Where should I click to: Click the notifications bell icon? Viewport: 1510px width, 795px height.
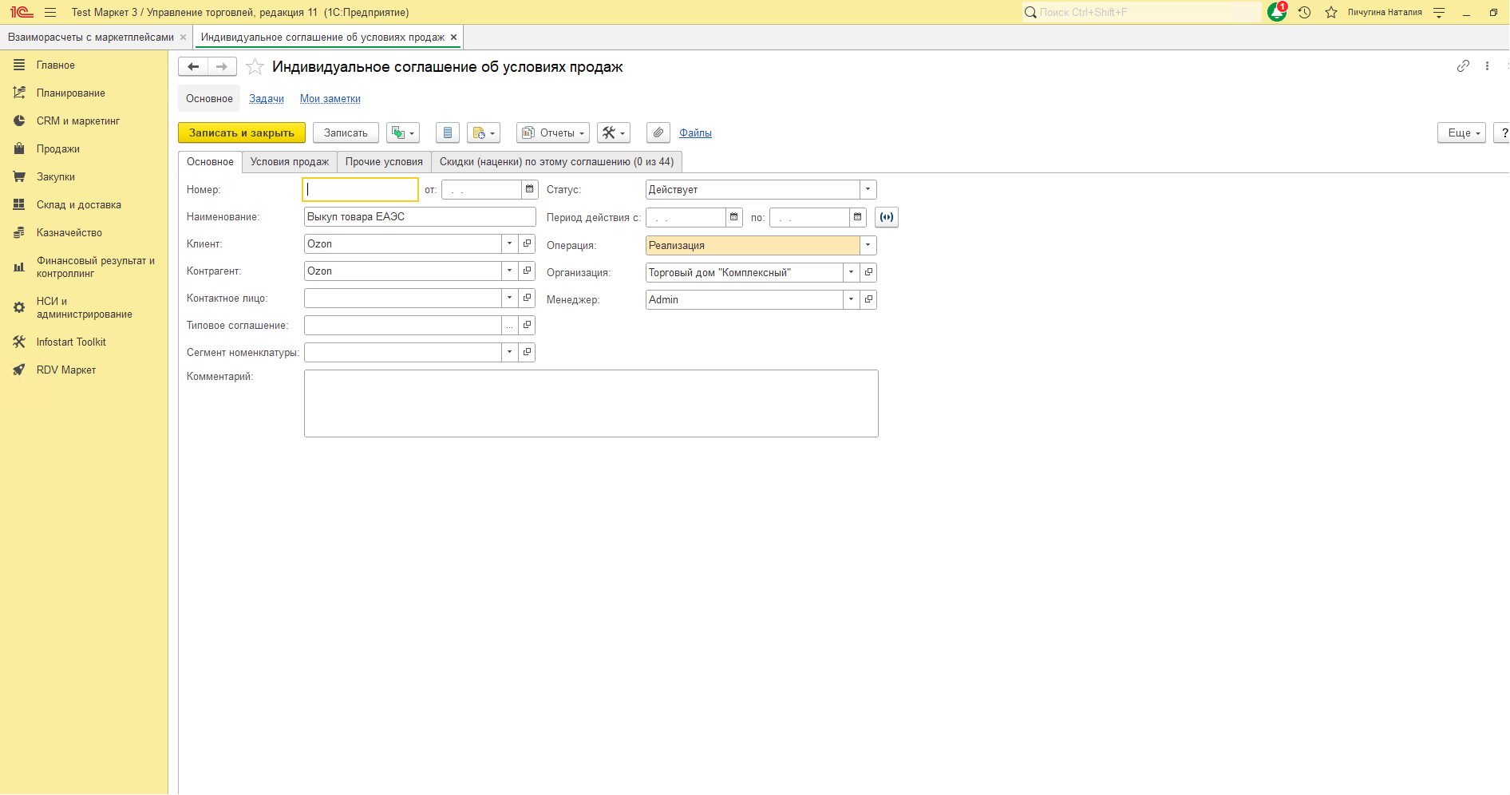[1277, 12]
